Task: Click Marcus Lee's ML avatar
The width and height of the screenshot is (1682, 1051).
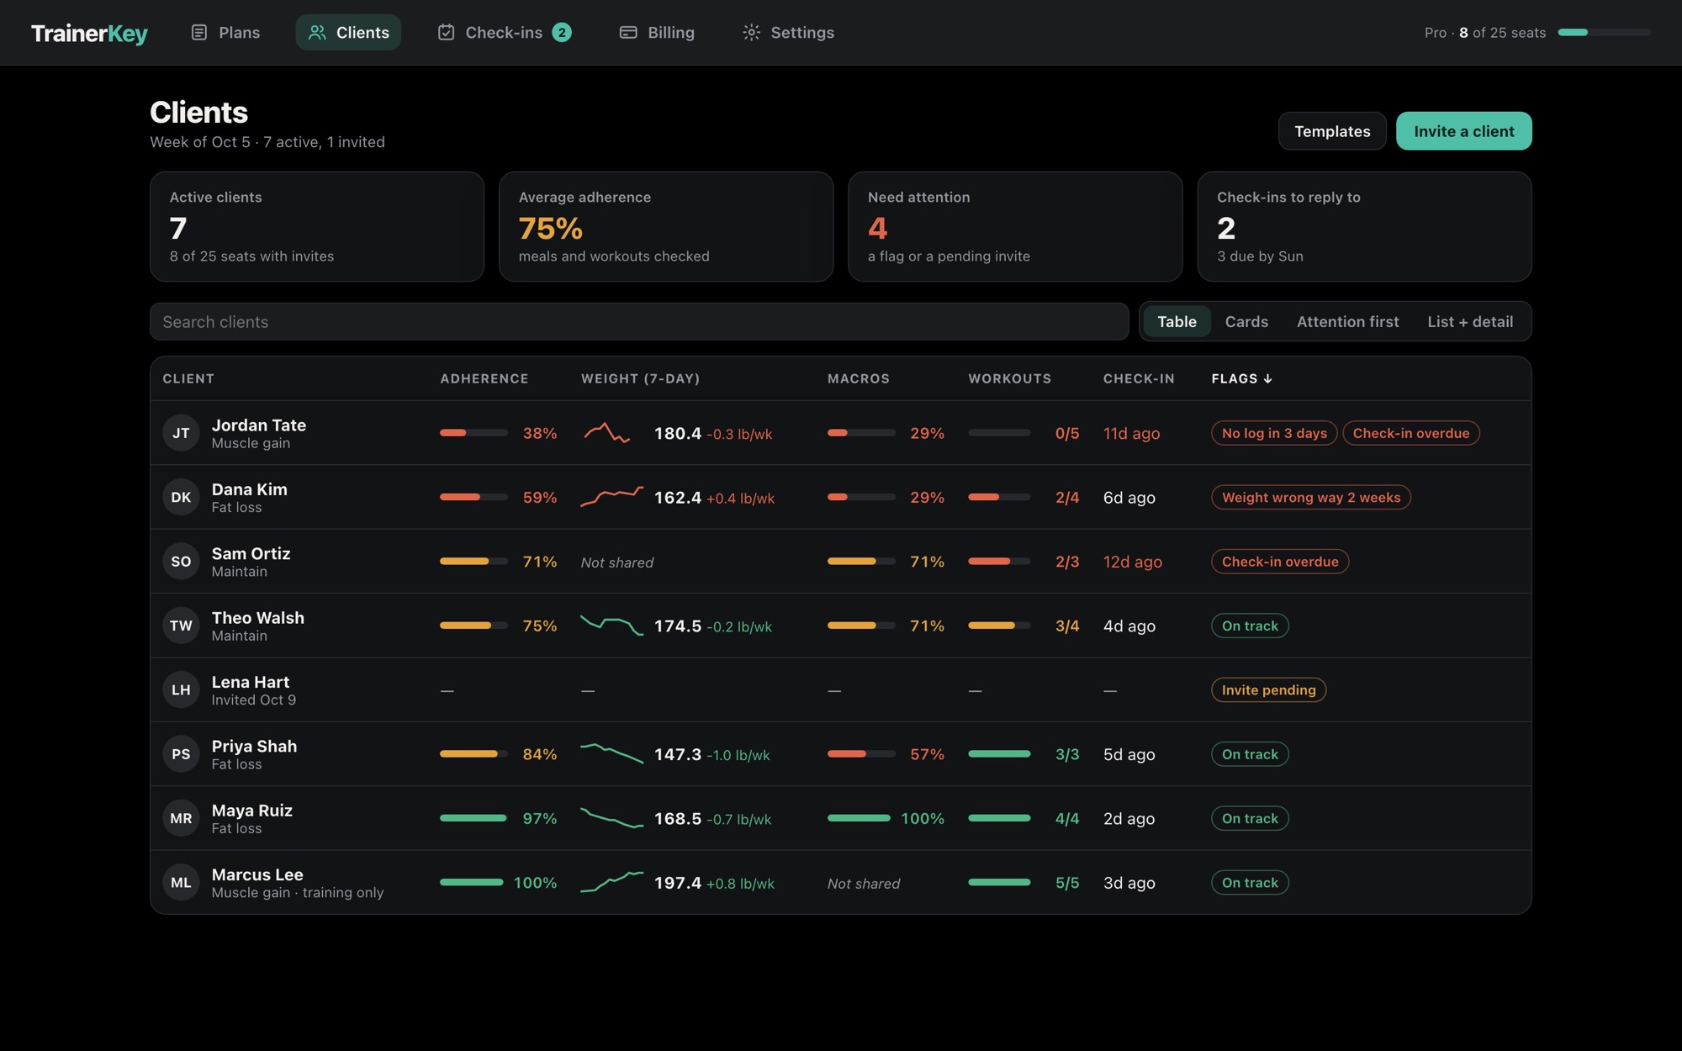Action: click(181, 883)
